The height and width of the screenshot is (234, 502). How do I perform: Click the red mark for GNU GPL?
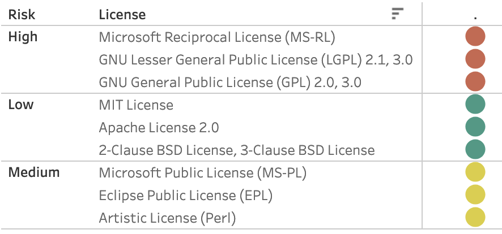[x=475, y=82]
